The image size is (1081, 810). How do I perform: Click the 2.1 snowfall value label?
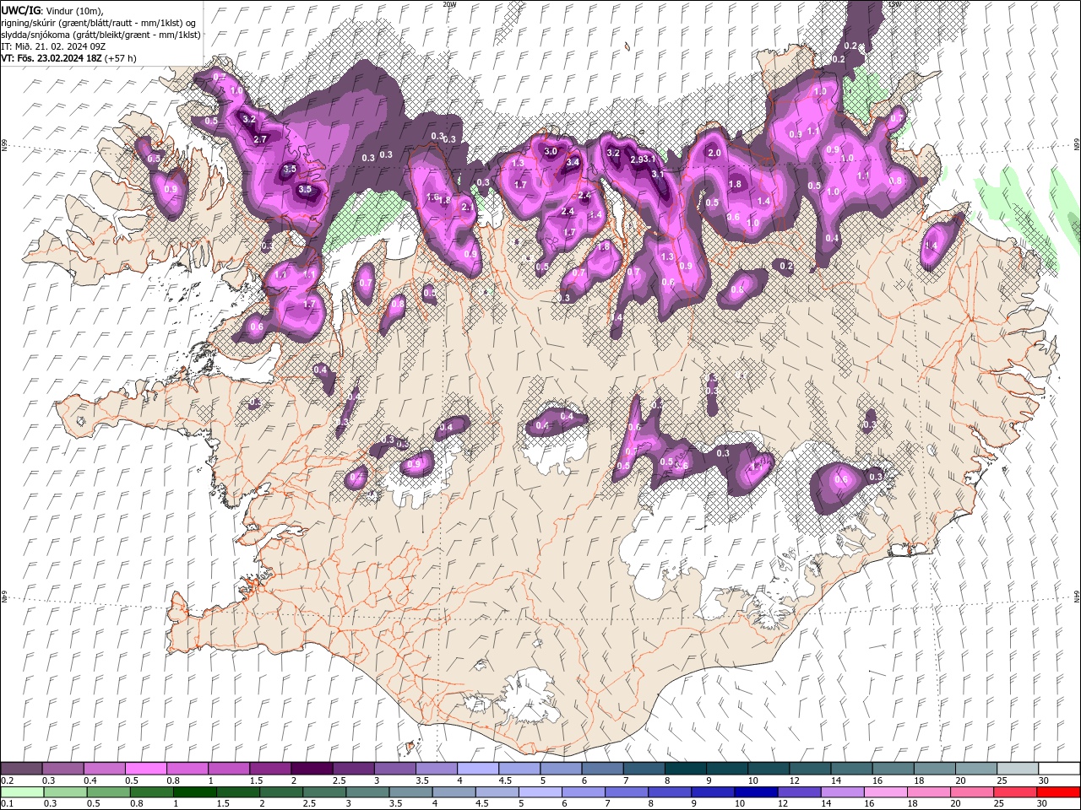pyautogui.click(x=467, y=207)
